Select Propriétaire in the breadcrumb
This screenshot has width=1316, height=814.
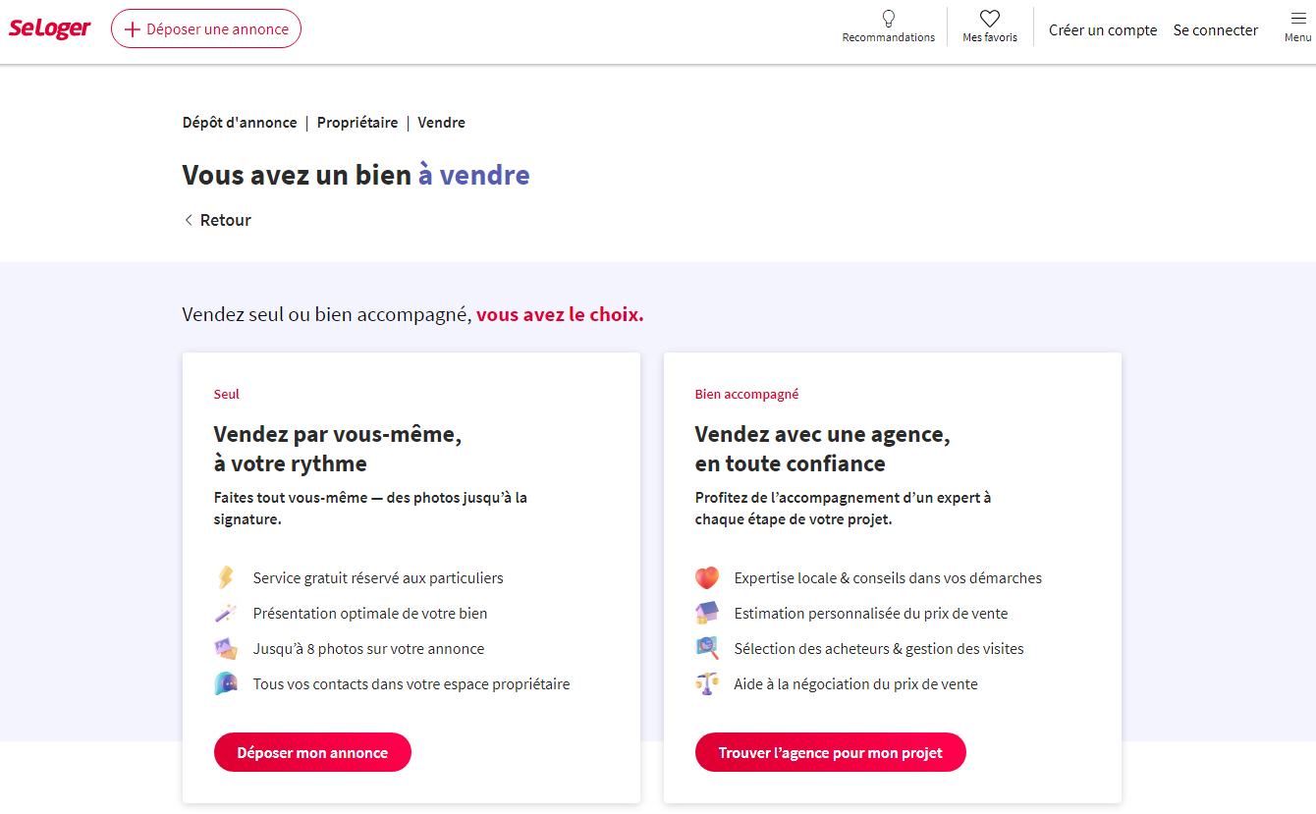pyautogui.click(x=357, y=122)
